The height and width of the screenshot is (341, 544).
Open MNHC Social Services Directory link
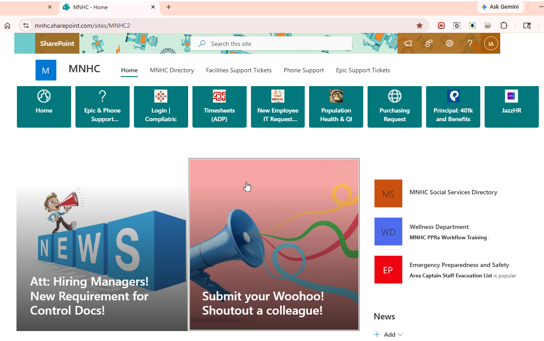coord(453,192)
